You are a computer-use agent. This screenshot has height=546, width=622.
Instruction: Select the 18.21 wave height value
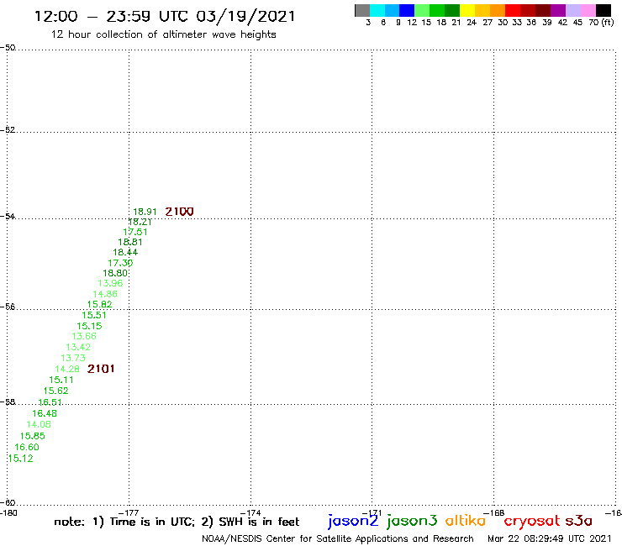(x=140, y=222)
